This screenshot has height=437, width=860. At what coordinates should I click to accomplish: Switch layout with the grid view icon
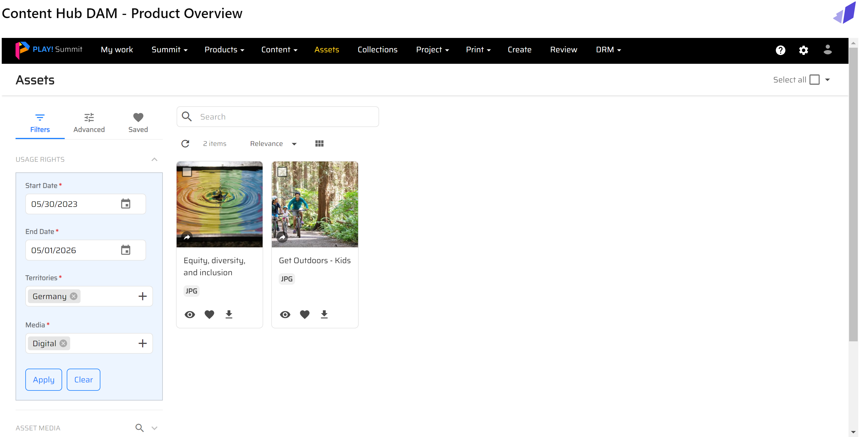(319, 143)
